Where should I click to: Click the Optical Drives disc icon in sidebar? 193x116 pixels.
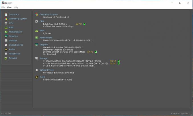6,45
